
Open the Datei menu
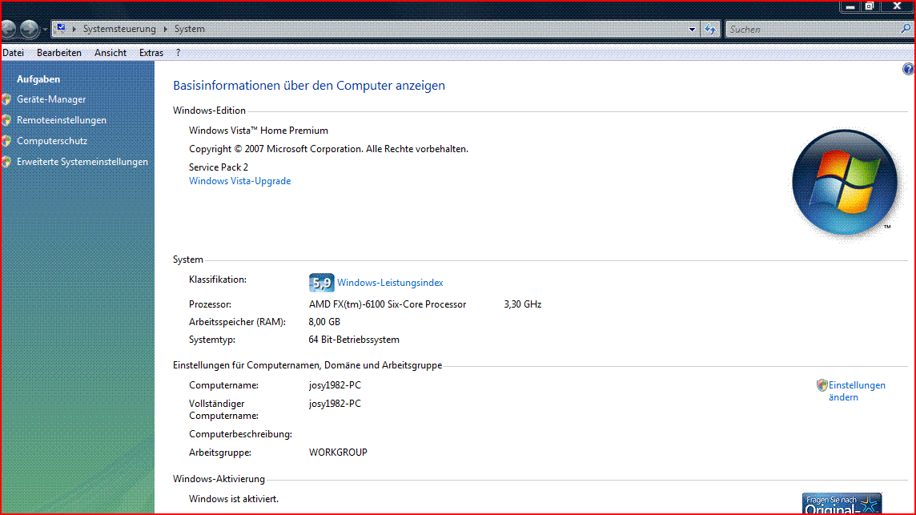click(x=13, y=53)
